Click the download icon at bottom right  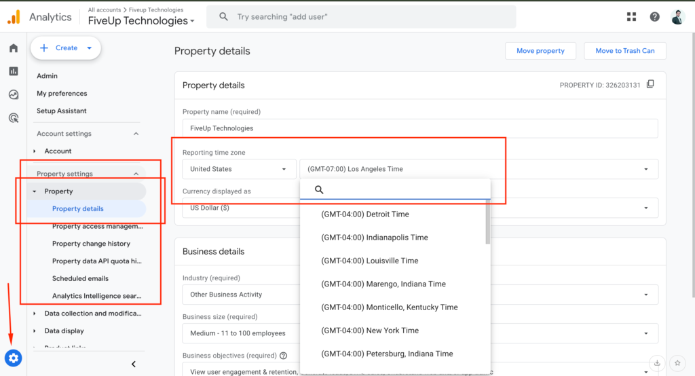[x=657, y=363]
